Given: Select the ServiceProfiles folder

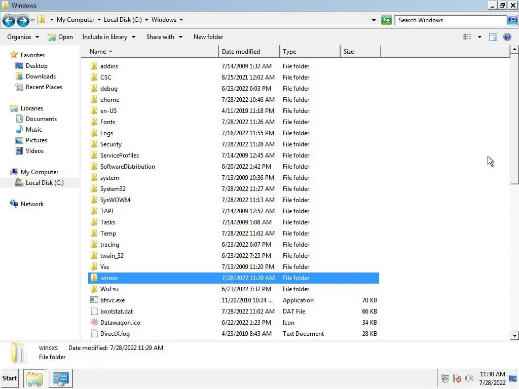Looking at the screenshot, I should coord(120,155).
